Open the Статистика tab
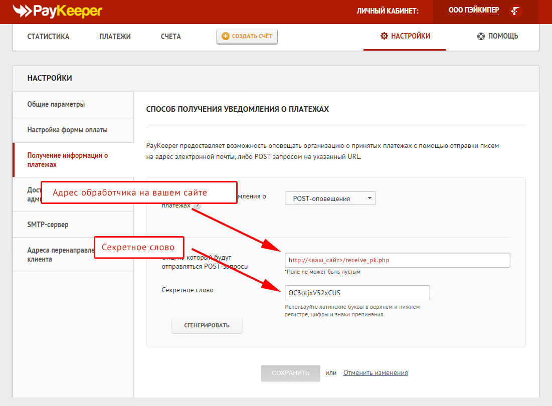The image size is (552, 406). point(48,36)
